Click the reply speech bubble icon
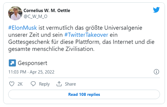This screenshot has width=167, height=107. (33, 84)
